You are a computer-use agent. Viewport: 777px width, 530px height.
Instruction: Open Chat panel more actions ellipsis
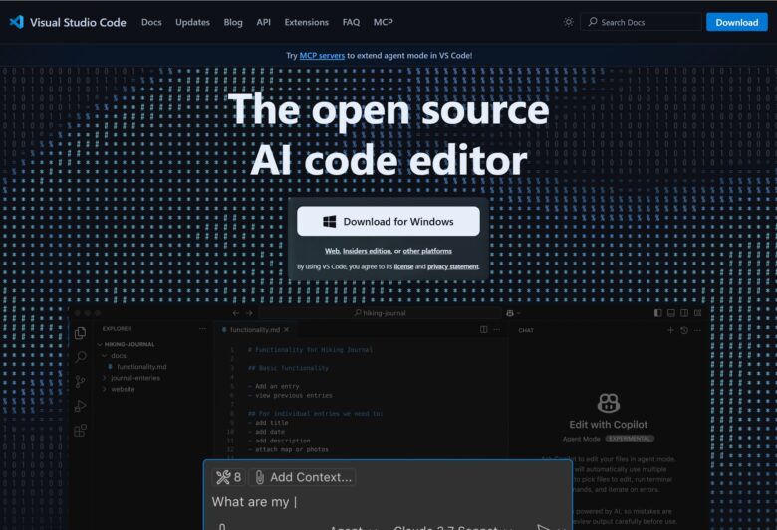click(697, 330)
